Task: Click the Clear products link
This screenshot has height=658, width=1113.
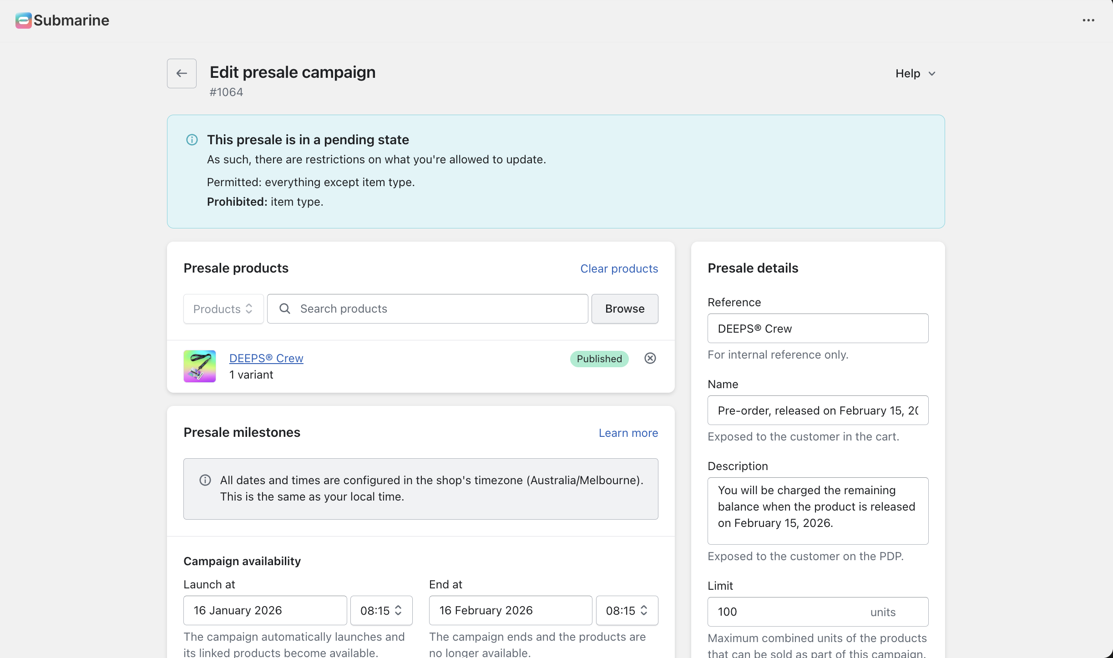Action: click(x=619, y=269)
